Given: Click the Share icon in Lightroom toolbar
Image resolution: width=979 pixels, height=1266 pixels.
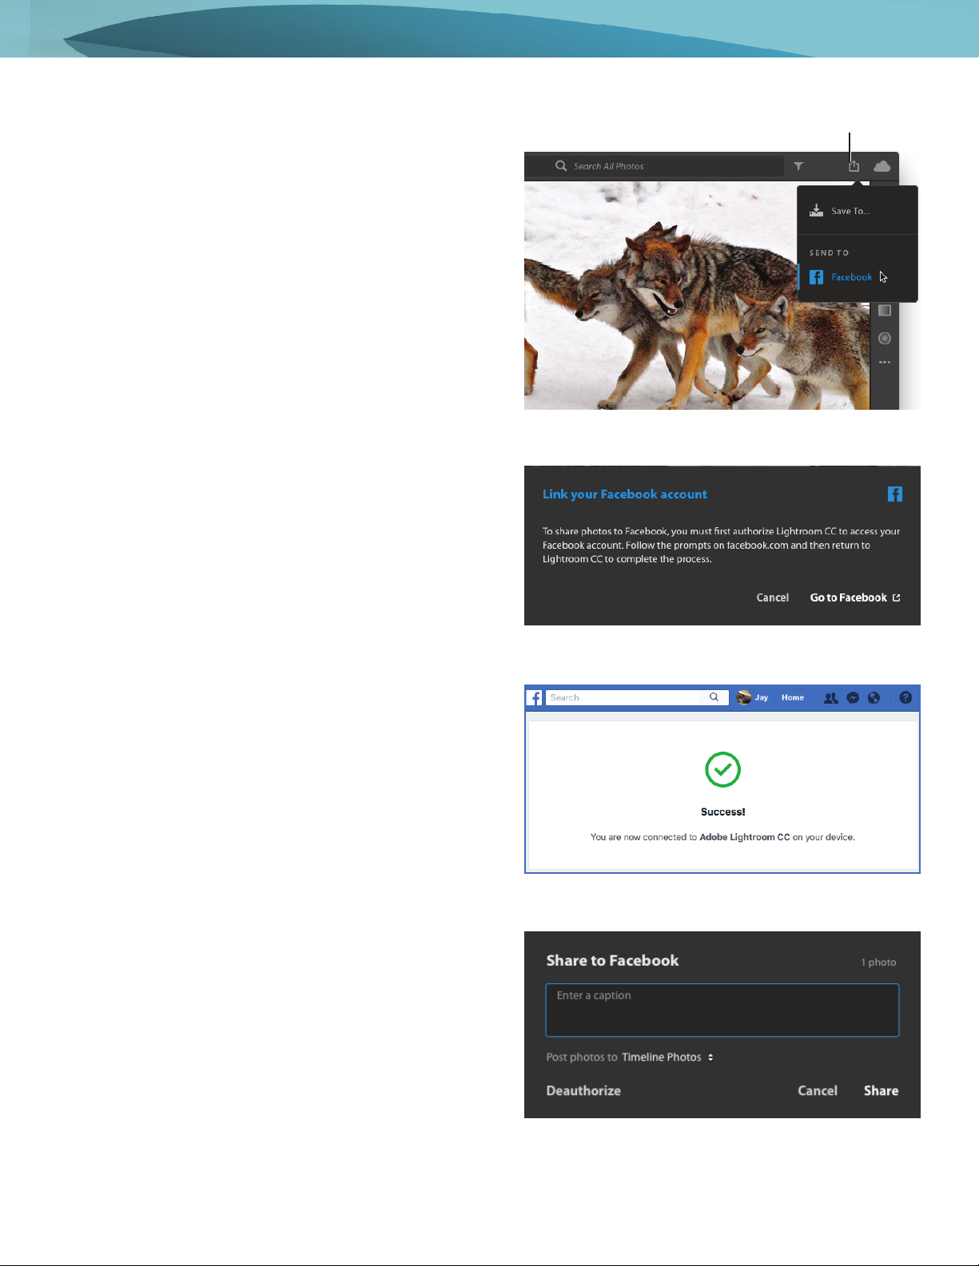Looking at the screenshot, I should [x=854, y=166].
